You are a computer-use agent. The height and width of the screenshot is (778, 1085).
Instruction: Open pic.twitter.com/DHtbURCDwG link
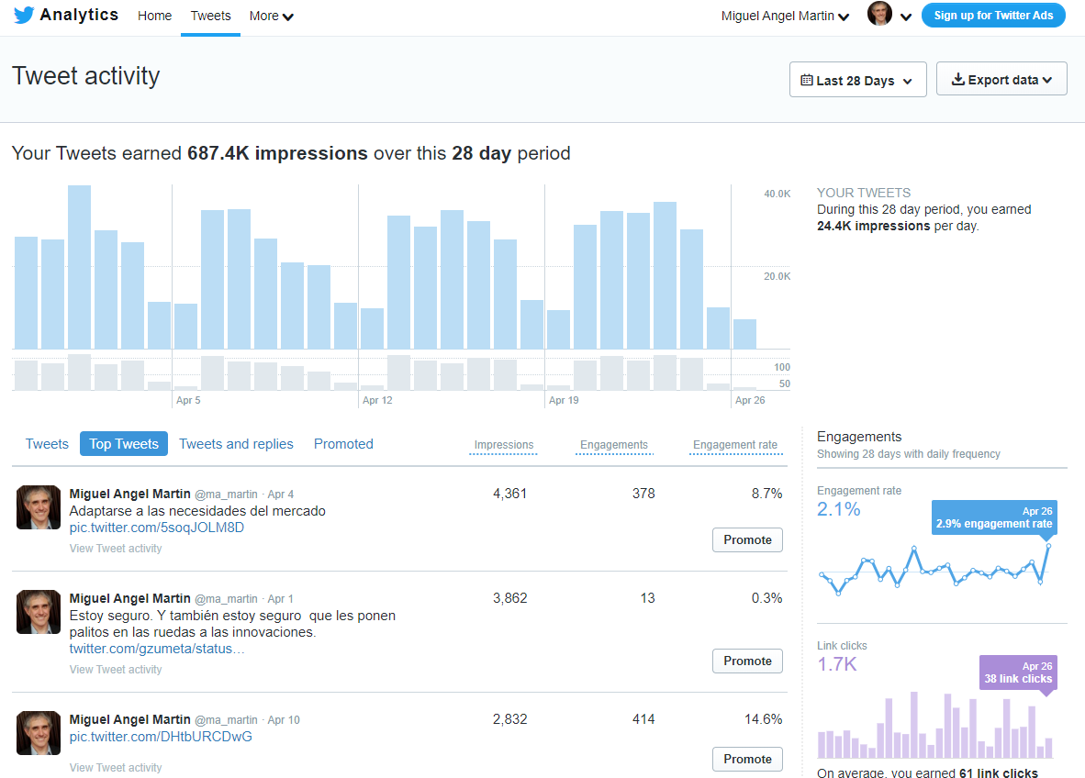click(x=161, y=737)
